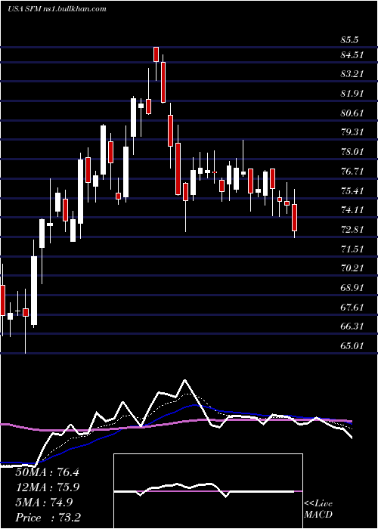Click the 81.91 price axis label

[x=353, y=93]
